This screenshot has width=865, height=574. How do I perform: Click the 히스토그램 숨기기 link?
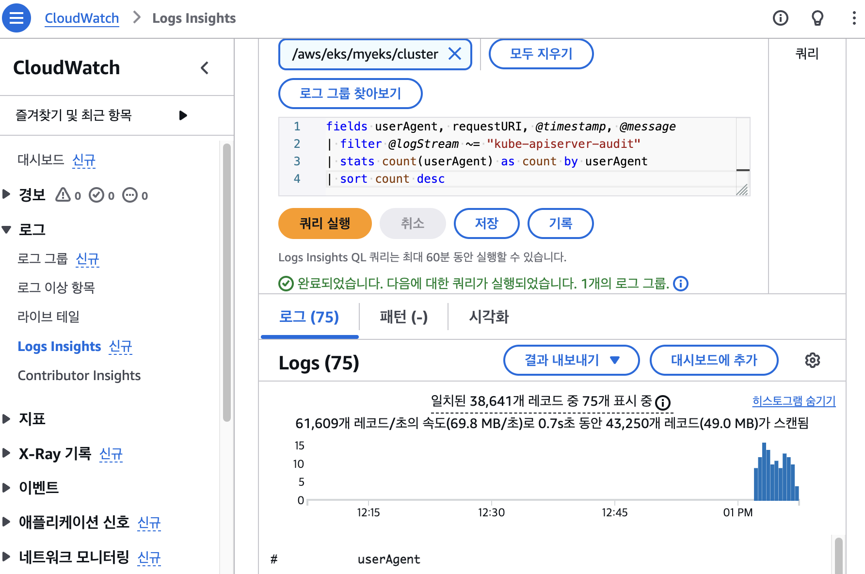click(x=794, y=401)
